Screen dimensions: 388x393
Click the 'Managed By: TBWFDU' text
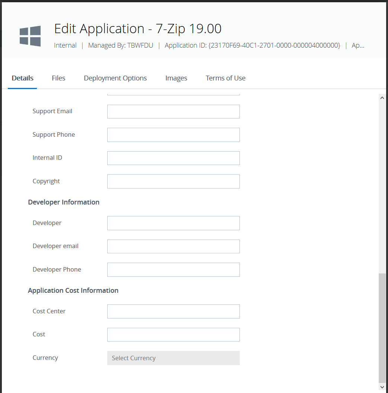click(x=121, y=45)
